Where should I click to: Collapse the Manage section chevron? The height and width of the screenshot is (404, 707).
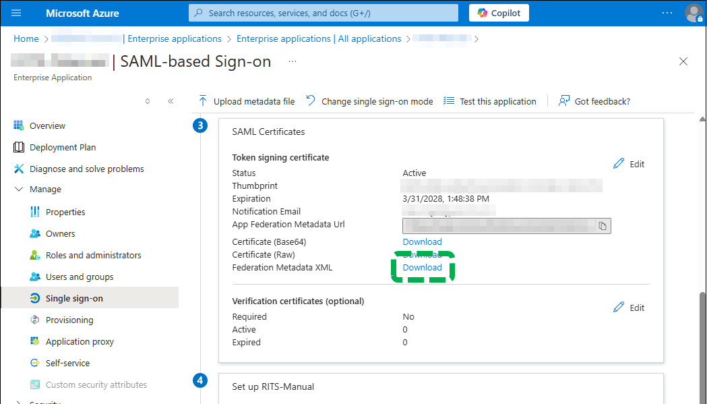pos(19,189)
